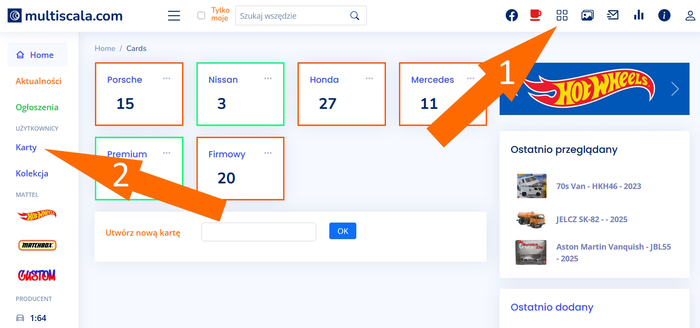Screen dimensions: 700x328
Task: Click the new card name input field
Action: [258, 232]
